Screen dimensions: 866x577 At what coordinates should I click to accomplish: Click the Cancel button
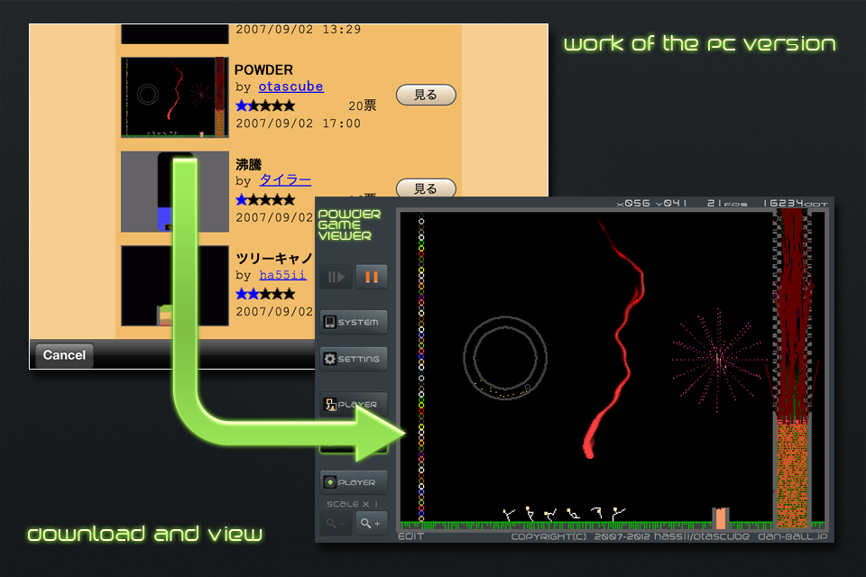tap(62, 354)
